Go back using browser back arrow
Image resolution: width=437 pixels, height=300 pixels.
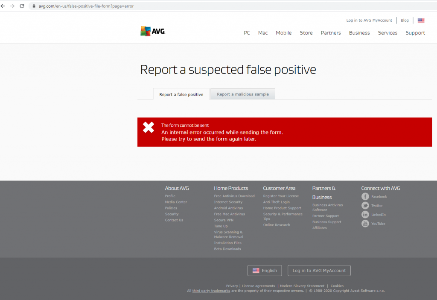[3, 6]
